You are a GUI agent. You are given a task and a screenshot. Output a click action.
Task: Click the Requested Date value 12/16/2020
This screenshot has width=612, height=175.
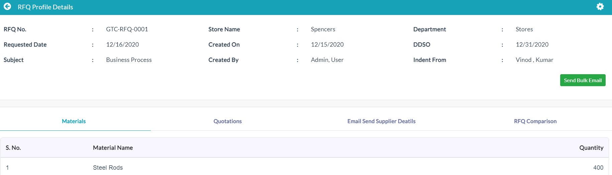click(x=122, y=45)
